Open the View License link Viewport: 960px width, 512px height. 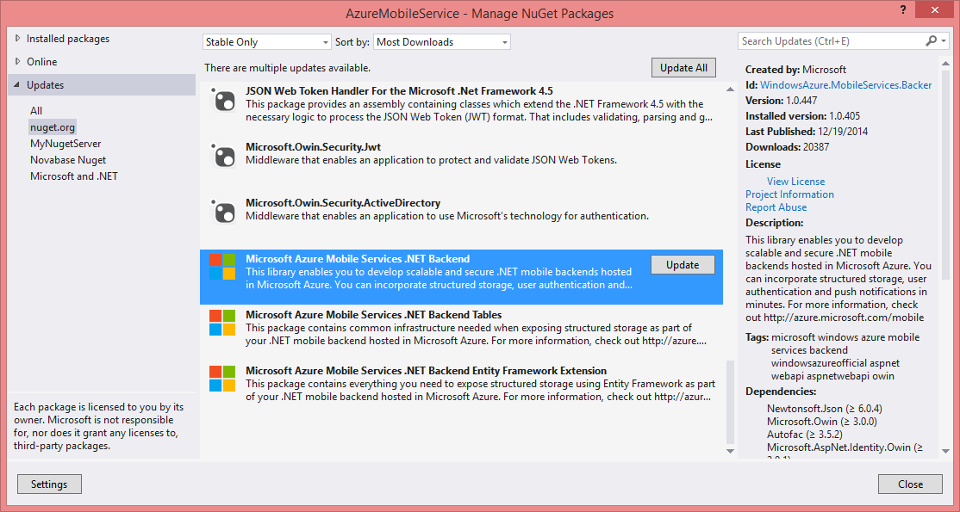coord(795,182)
